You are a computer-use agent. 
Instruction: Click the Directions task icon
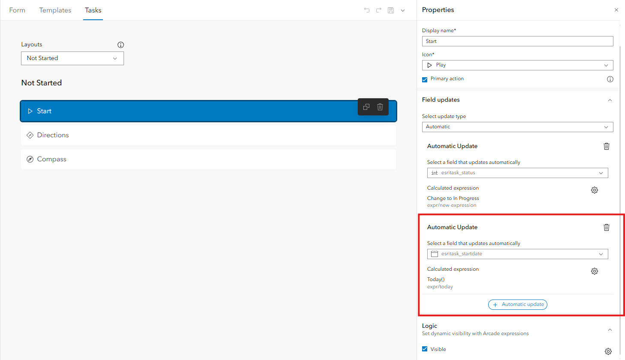pos(30,135)
